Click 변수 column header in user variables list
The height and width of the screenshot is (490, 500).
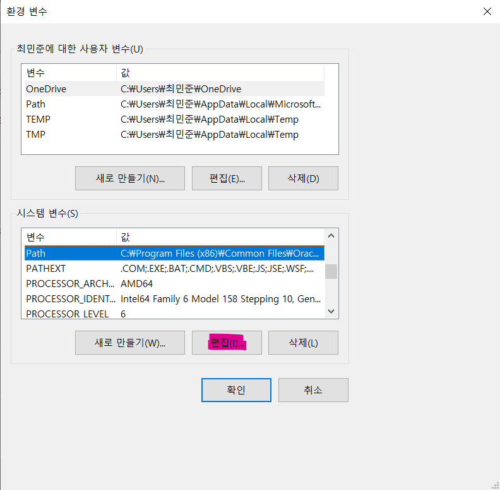tap(70, 73)
